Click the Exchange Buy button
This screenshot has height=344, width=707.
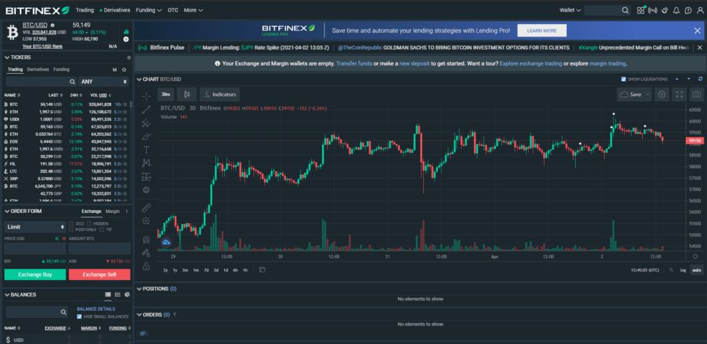[35, 274]
